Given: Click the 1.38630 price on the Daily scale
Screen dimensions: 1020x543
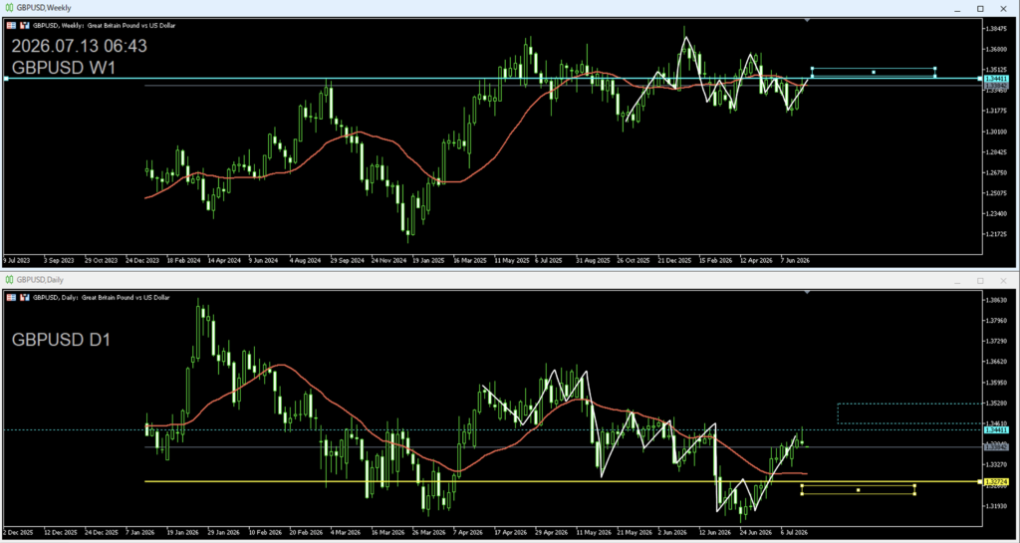Looking at the screenshot, I should [x=996, y=300].
